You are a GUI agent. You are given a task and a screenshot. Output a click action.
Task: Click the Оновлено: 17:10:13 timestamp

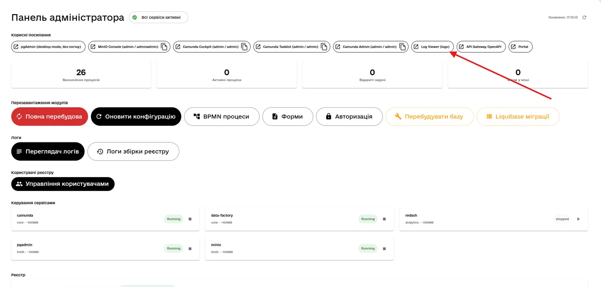pos(563,18)
